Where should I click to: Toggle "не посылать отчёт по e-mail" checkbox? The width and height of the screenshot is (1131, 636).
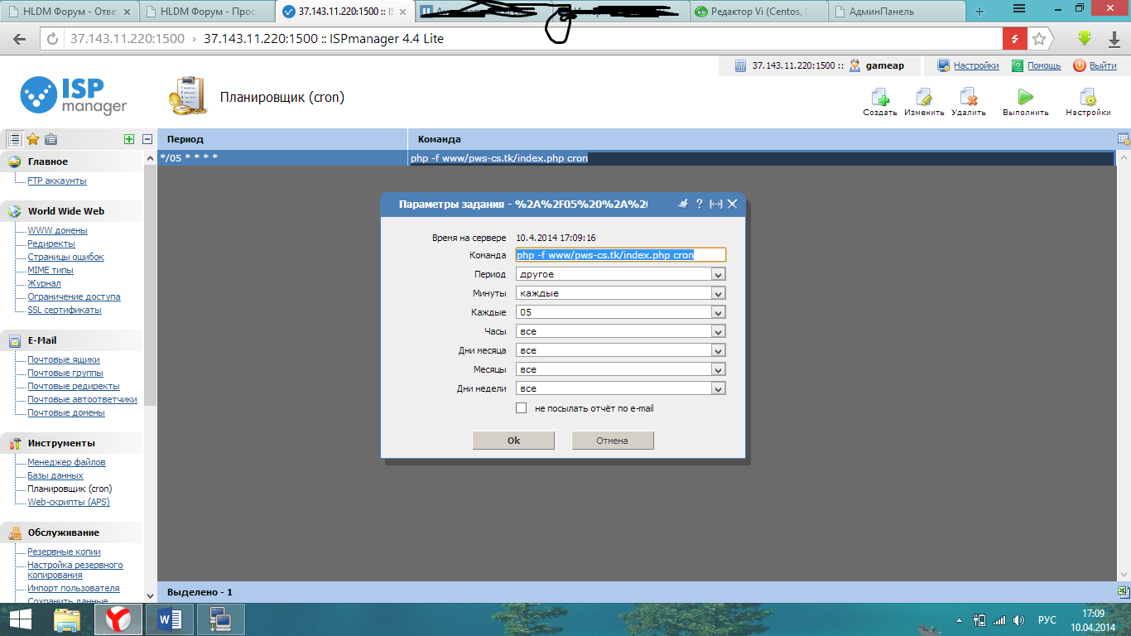pyautogui.click(x=522, y=408)
